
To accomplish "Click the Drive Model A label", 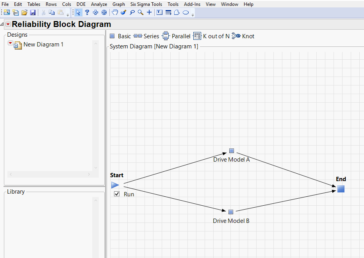I will click(x=232, y=160).
